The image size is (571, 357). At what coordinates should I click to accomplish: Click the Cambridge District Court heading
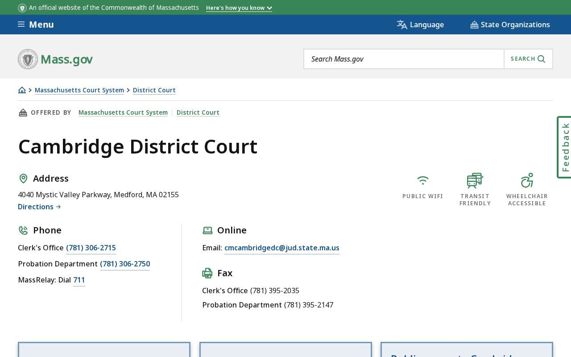pos(138,146)
